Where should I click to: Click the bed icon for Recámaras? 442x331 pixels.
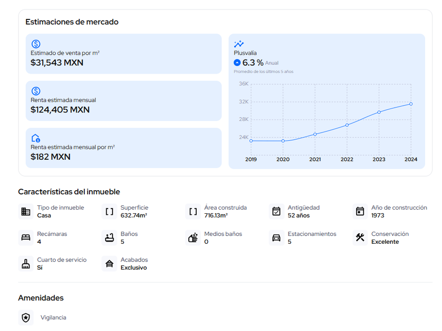point(26,237)
